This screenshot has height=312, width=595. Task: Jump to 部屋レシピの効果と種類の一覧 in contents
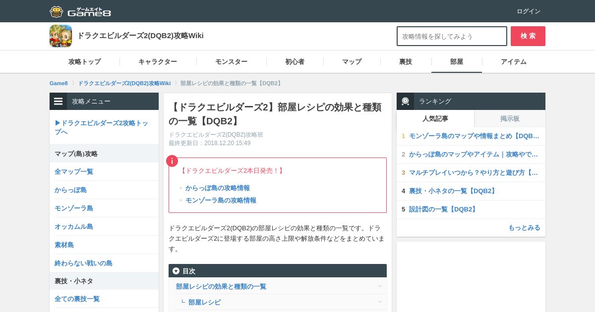point(221,286)
